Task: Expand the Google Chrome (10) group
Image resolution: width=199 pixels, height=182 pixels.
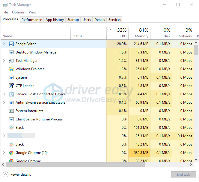Action: pyautogui.click(x=4, y=153)
